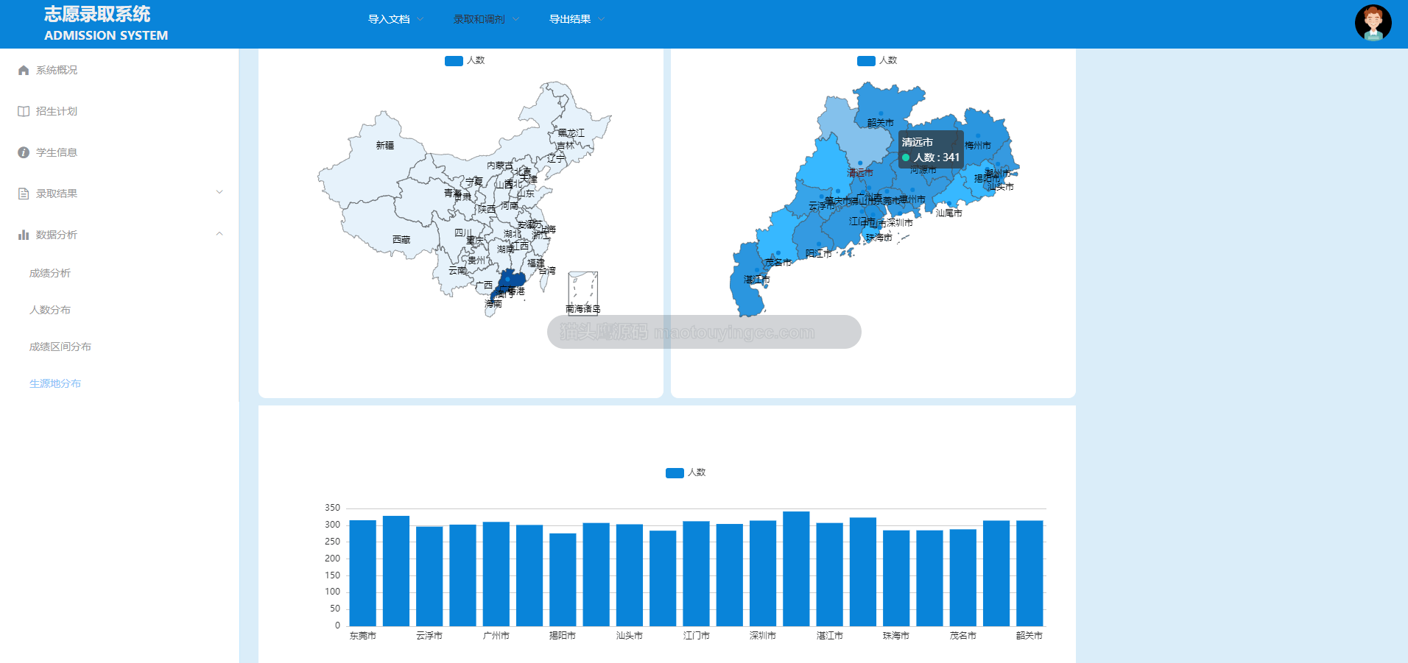This screenshot has height=663, width=1408.
Task: Toggle 人数 legend on the bar chart
Action: [686, 472]
